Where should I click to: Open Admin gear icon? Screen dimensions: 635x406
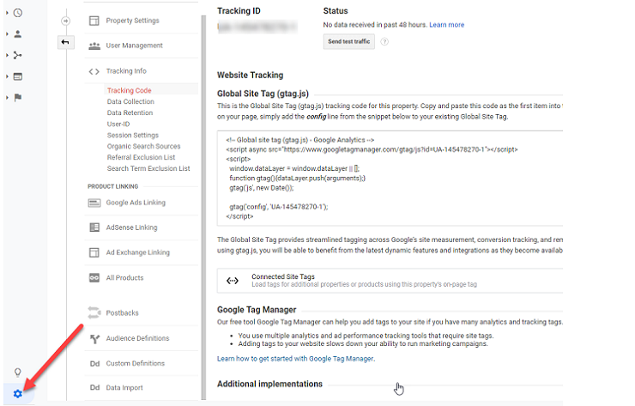tap(18, 393)
